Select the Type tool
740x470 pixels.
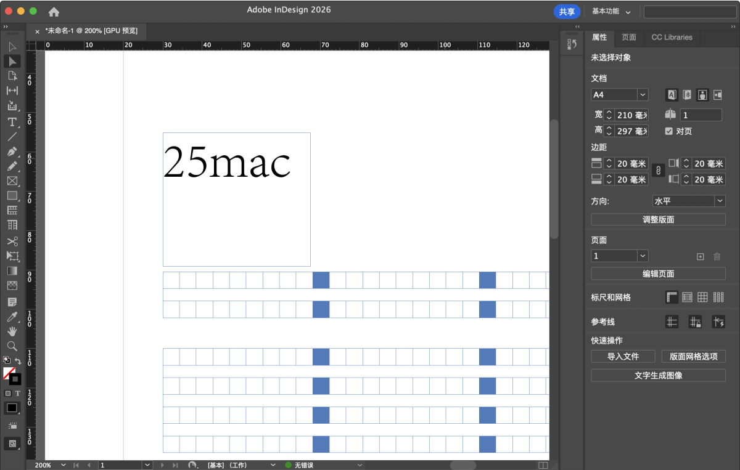[12, 122]
